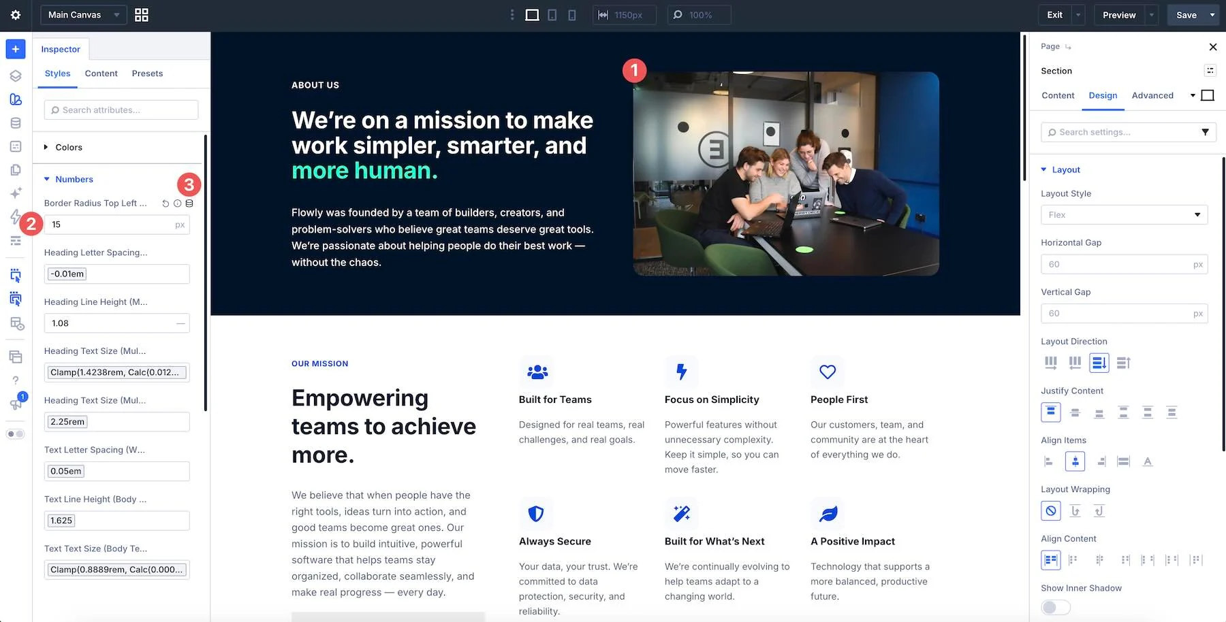The height and width of the screenshot is (622, 1226).
Task: Click the sparkle AI icon in the sidebar
Action: [16, 193]
